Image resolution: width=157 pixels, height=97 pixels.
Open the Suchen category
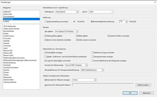6,72
